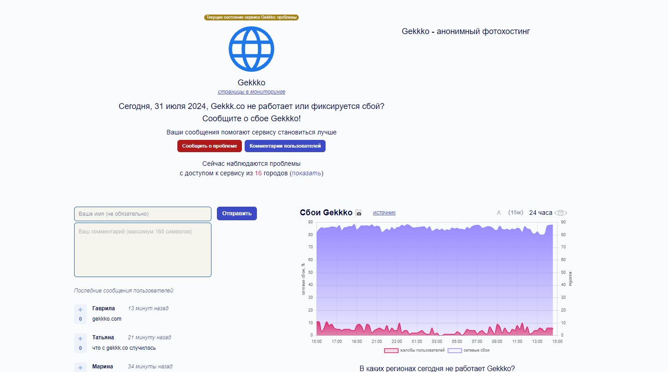668x372 pixels.
Task: Focus the Ваше имя input field
Action: (x=143, y=214)
